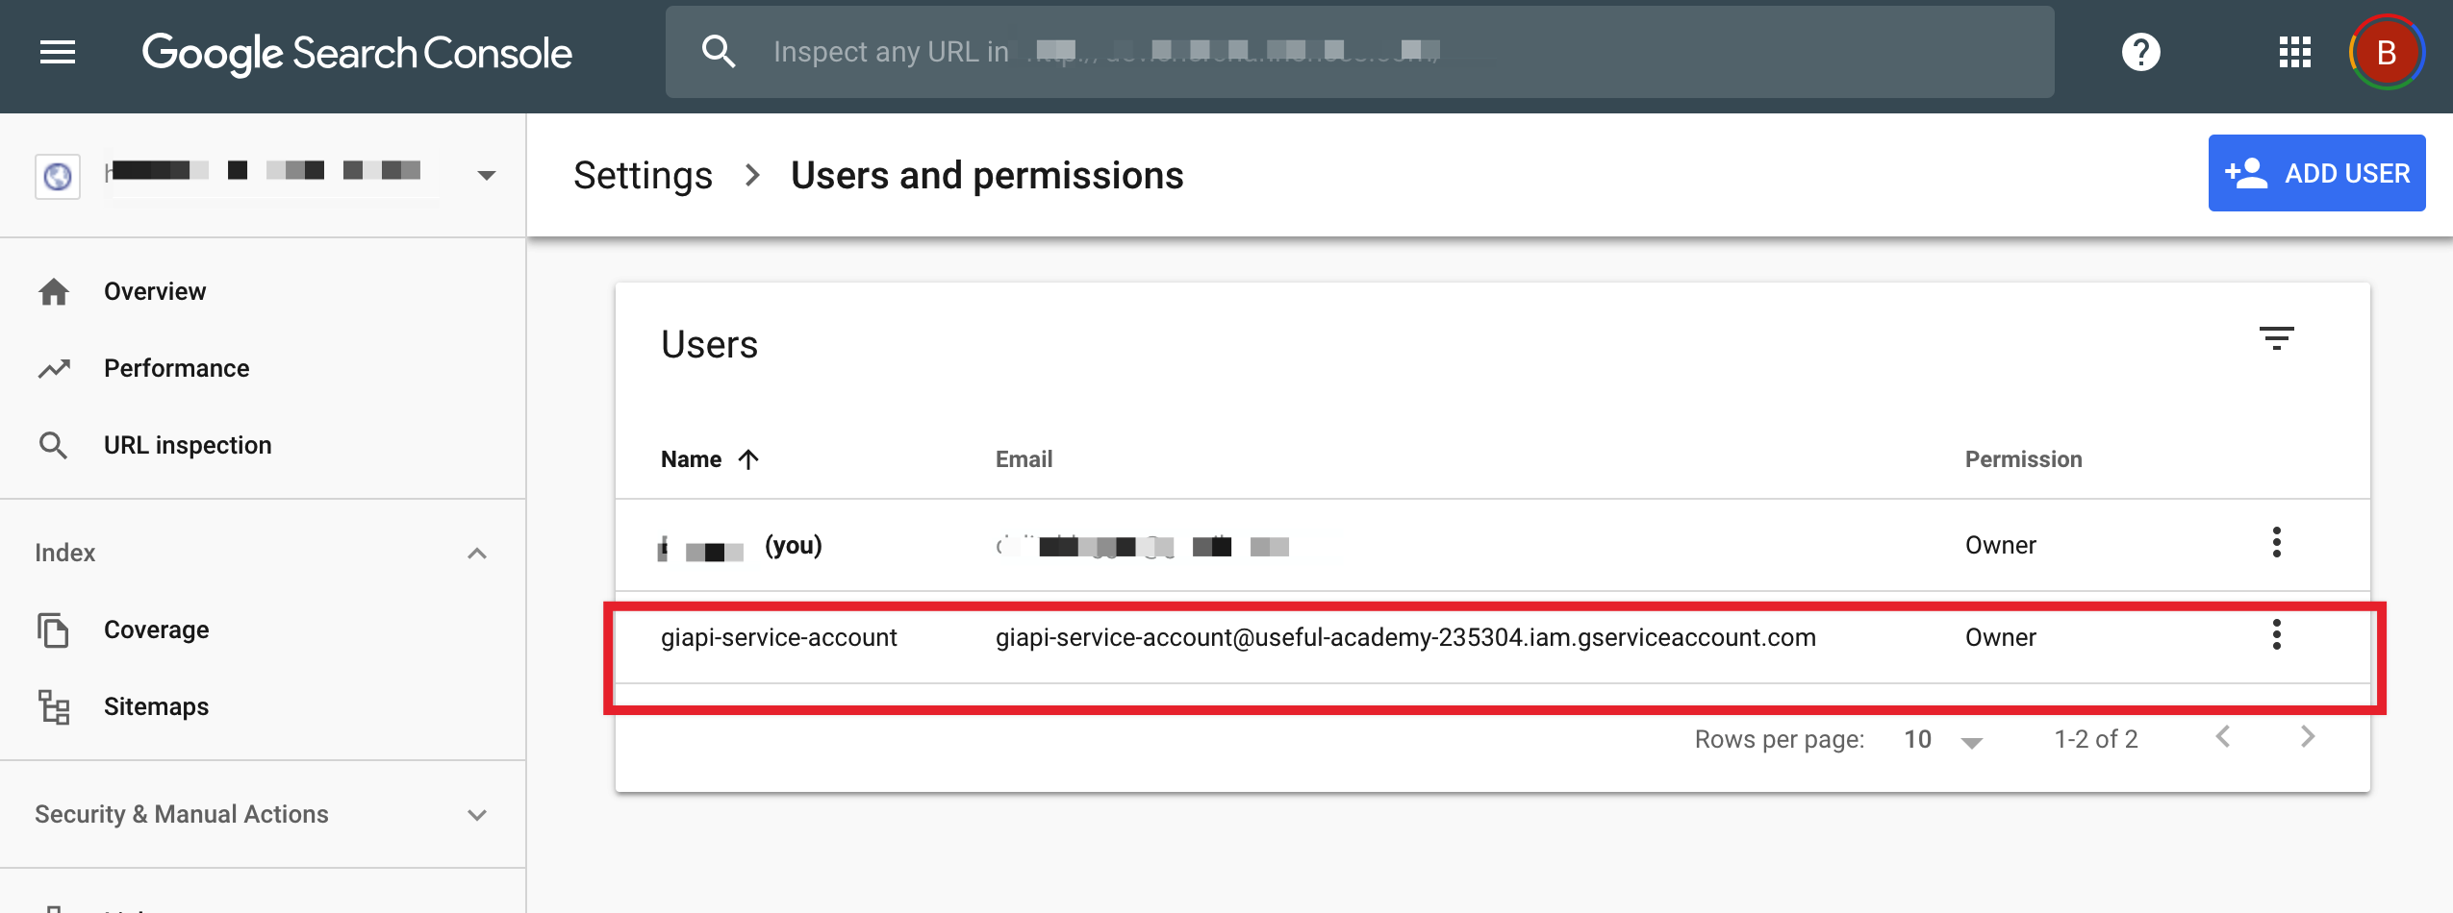Open the account avatar B
2453x913 pixels.
(2386, 52)
